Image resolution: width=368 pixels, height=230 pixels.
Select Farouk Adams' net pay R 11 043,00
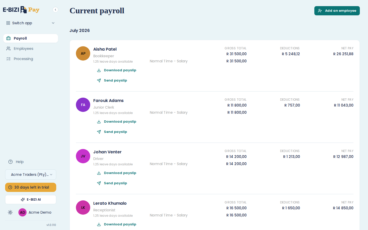point(344,105)
